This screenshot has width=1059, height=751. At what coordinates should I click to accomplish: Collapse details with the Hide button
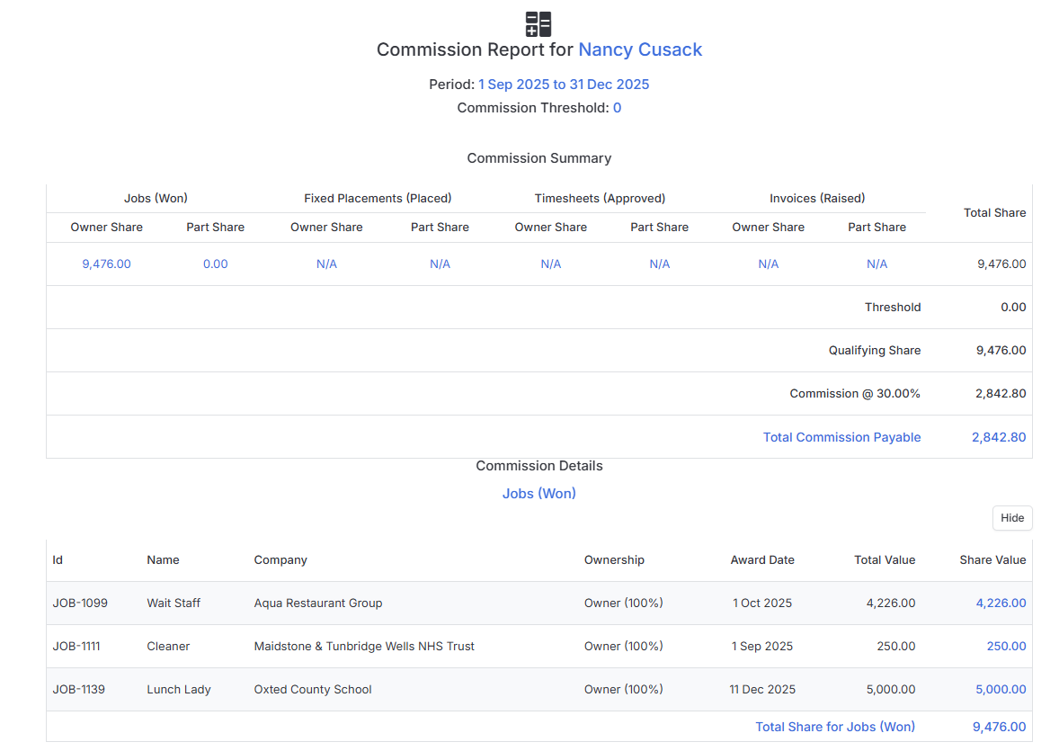pyautogui.click(x=1012, y=518)
